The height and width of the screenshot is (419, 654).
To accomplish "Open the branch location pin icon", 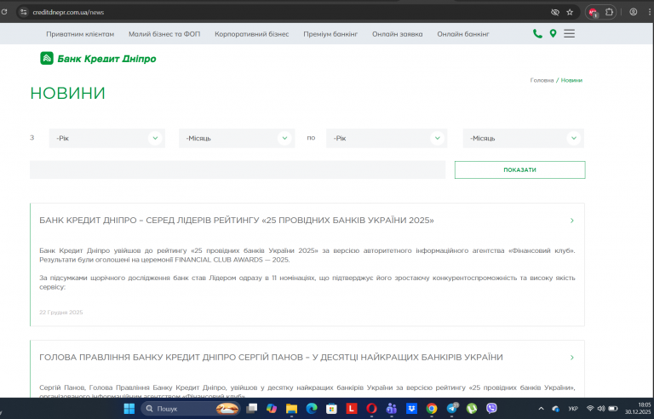I will (553, 34).
